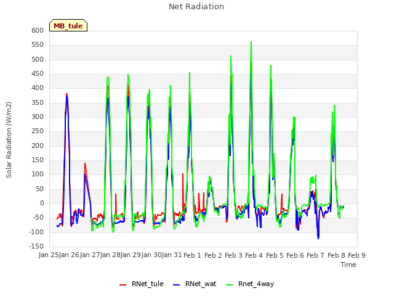Click the green Rnet_4way legend swatch
This screenshot has width=394, height=296.
[229, 285]
